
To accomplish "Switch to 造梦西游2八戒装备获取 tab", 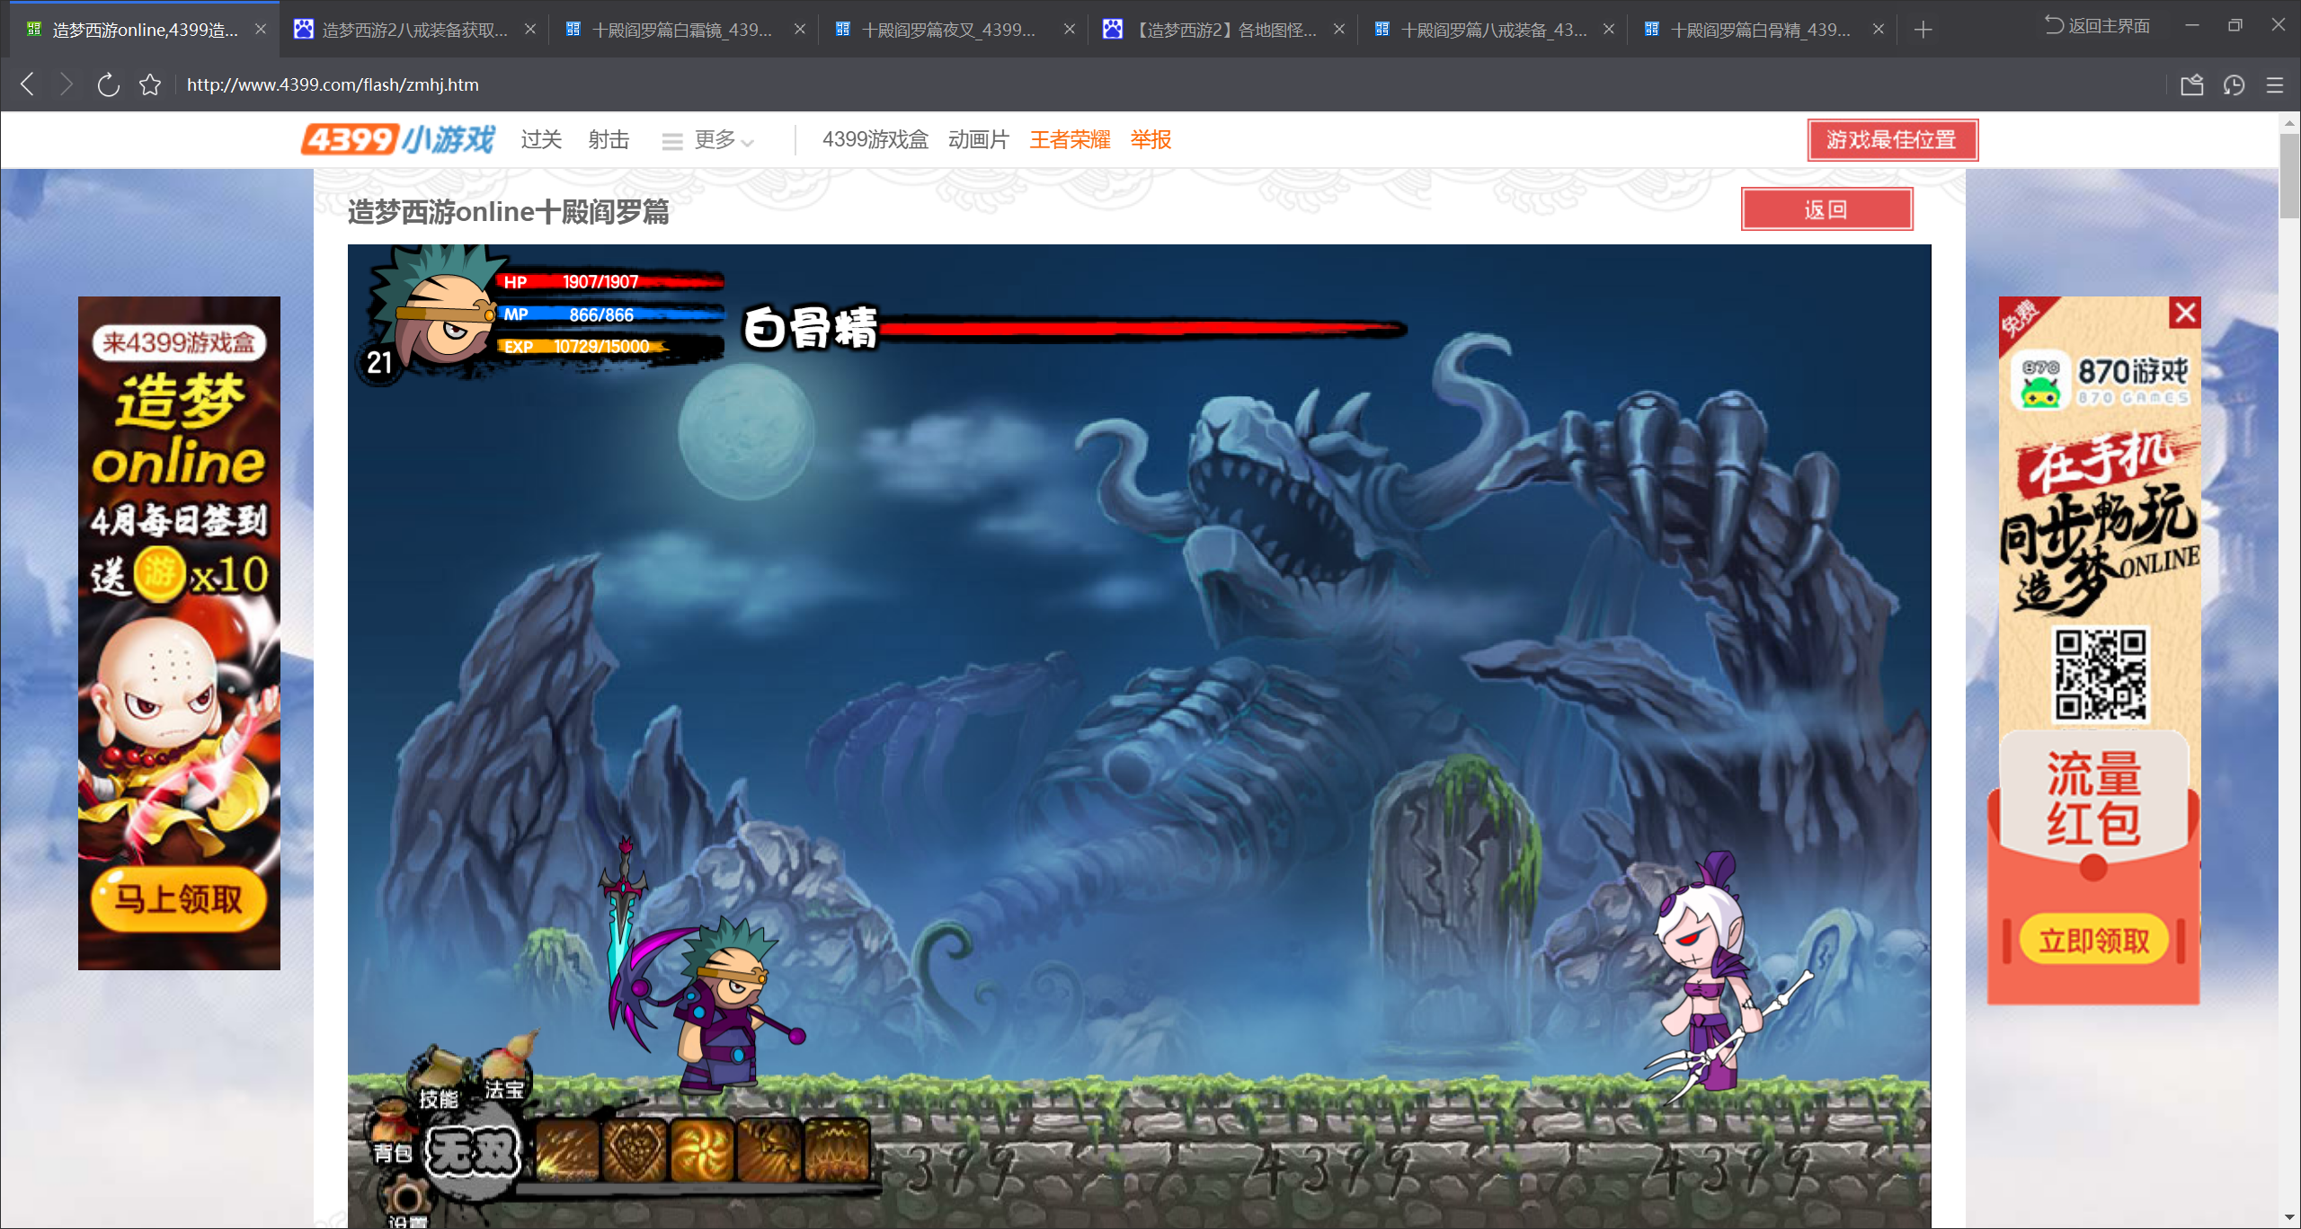I will pos(413,30).
